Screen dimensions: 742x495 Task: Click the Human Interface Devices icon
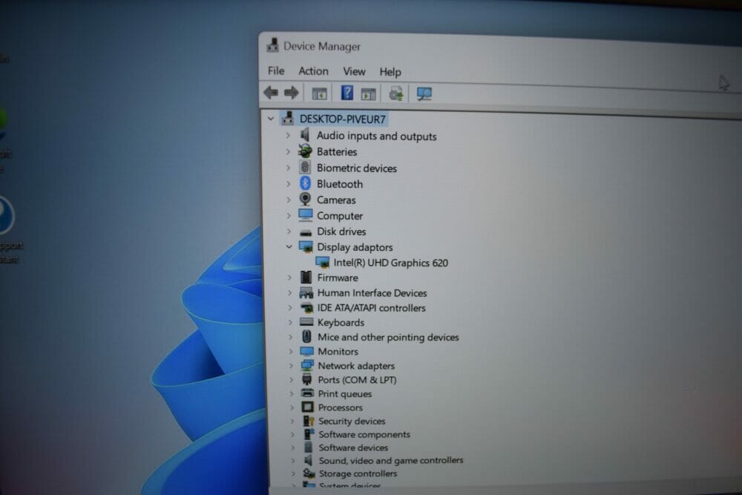pos(306,292)
